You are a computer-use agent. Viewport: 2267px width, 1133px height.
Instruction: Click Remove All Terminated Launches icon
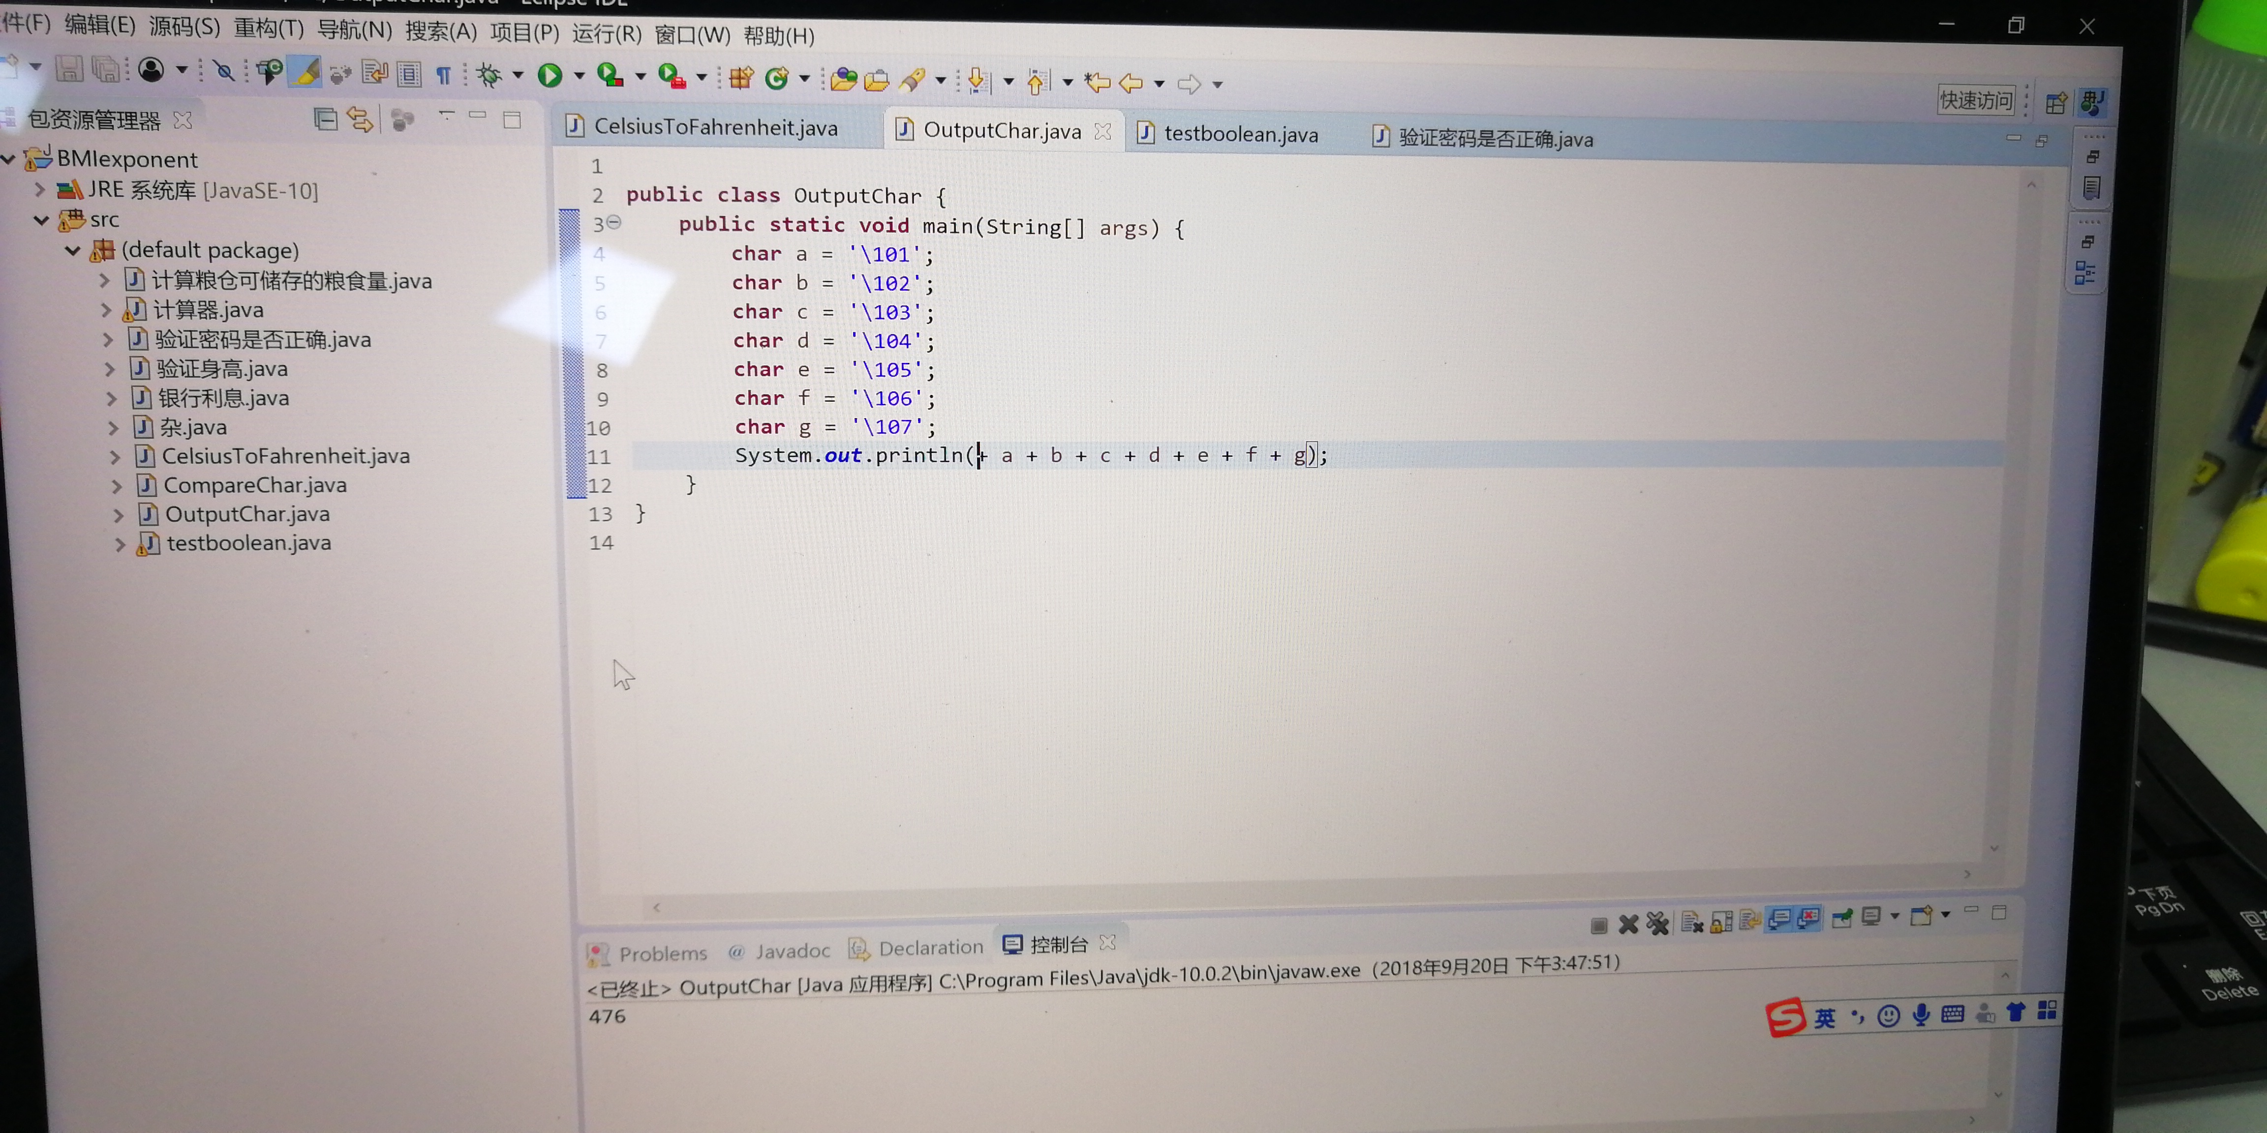pyautogui.click(x=1657, y=924)
